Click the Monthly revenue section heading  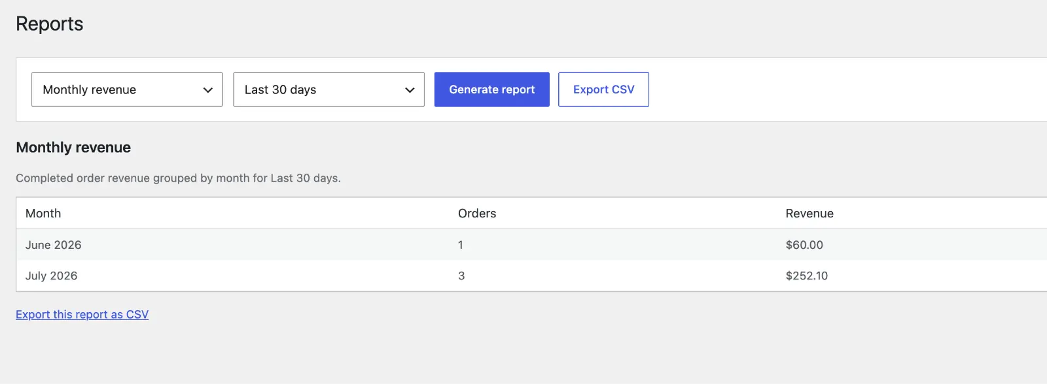tap(73, 148)
